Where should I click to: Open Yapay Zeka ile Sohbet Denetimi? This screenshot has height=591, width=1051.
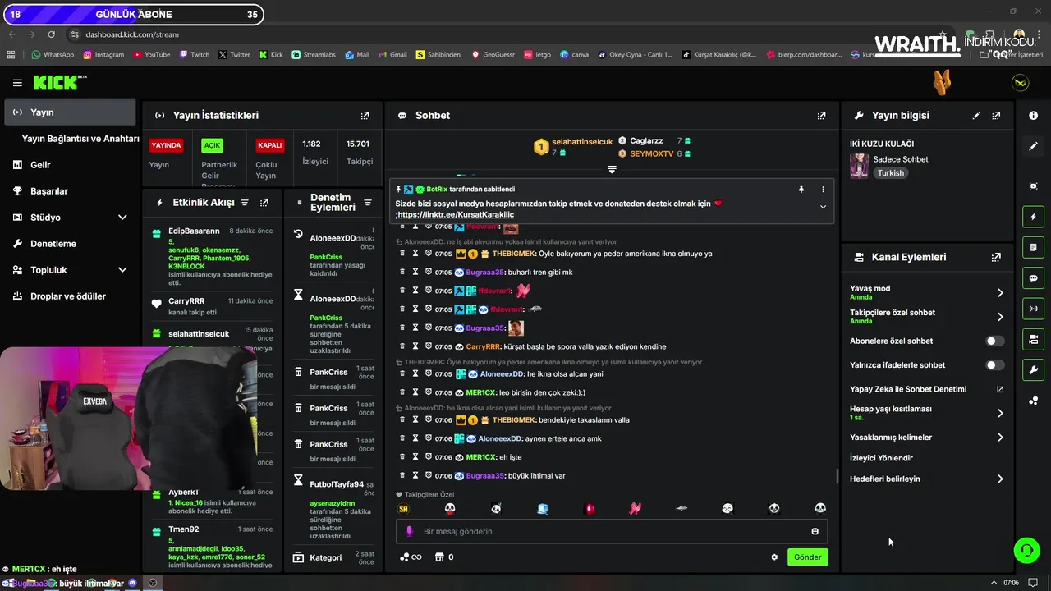click(x=925, y=389)
